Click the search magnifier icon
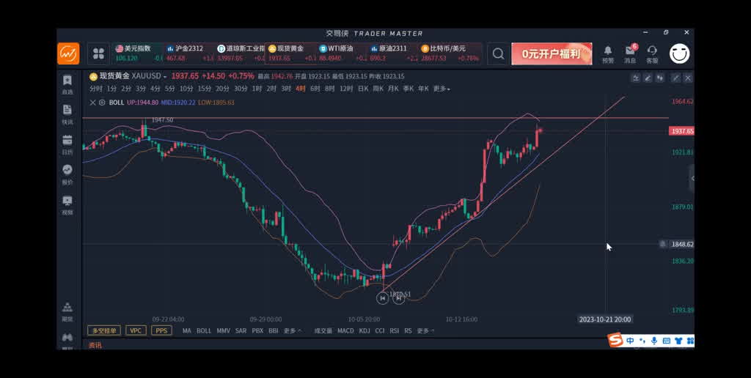 click(x=499, y=53)
